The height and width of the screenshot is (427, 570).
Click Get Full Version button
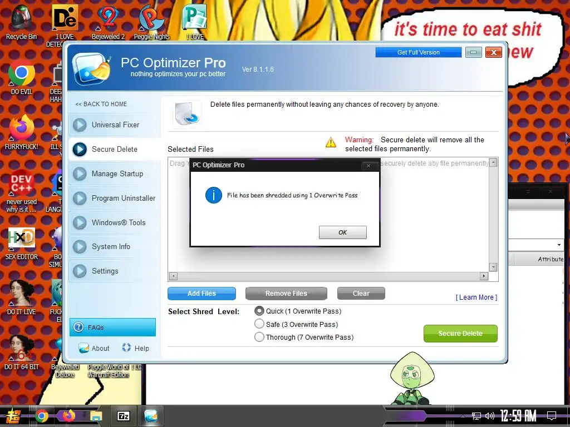[419, 52]
